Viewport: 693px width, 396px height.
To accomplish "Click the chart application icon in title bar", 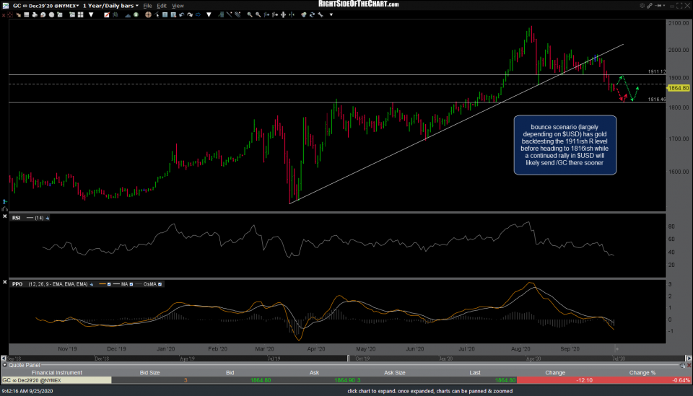I will pyautogui.click(x=5, y=5).
